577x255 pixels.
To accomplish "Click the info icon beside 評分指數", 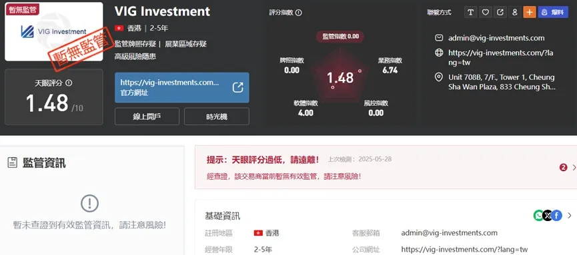I will pyautogui.click(x=298, y=13).
